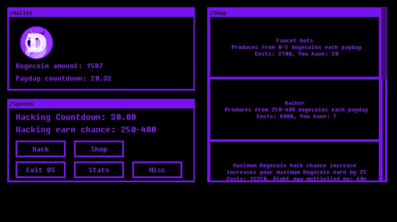Click the Hacking earn chance text

86,130
